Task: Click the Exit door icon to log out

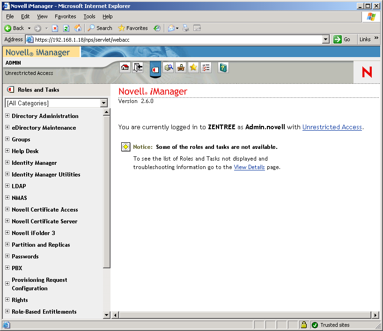Action: (137, 67)
